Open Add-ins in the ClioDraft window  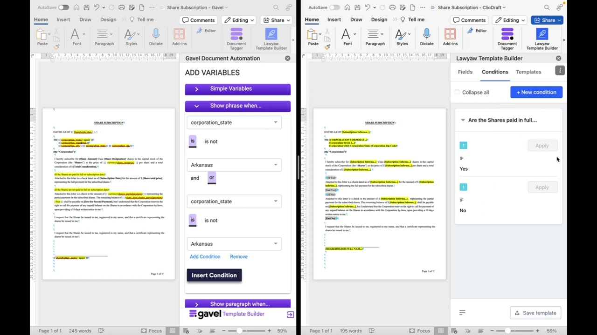(x=450, y=37)
